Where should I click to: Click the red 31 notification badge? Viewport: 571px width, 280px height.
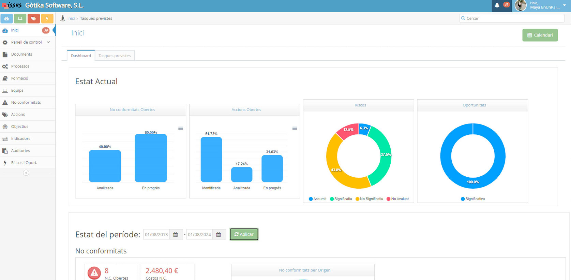coord(506,4)
